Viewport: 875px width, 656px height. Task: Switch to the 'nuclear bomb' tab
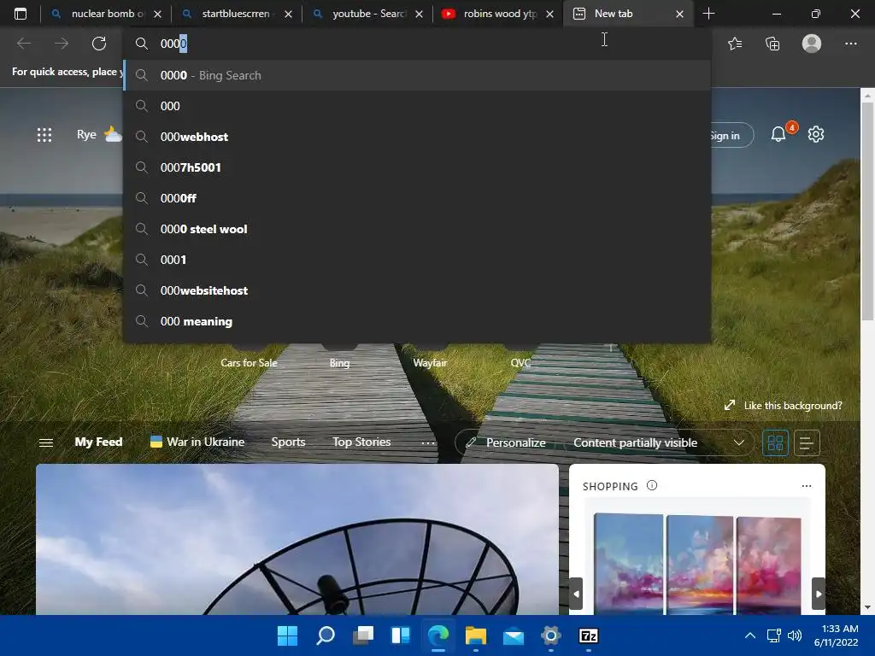[x=105, y=14]
